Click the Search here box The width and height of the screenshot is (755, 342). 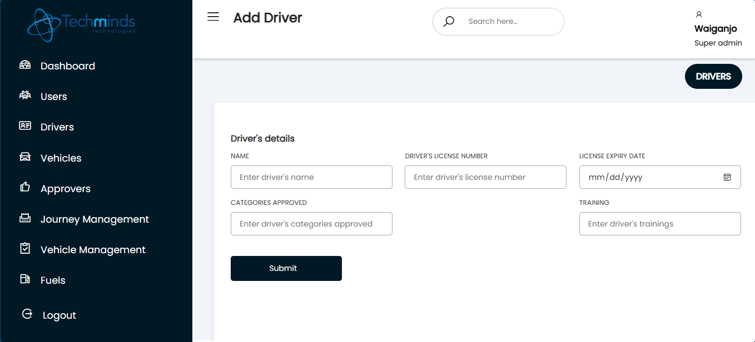pyautogui.click(x=498, y=22)
